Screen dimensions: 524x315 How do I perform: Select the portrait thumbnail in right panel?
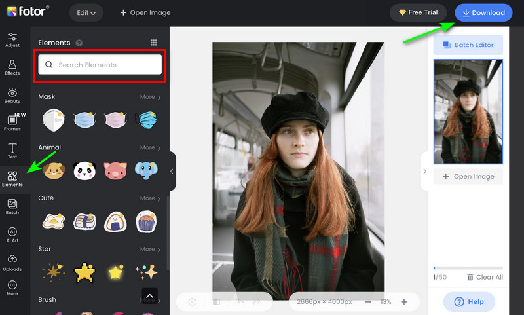tap(468, 111)
